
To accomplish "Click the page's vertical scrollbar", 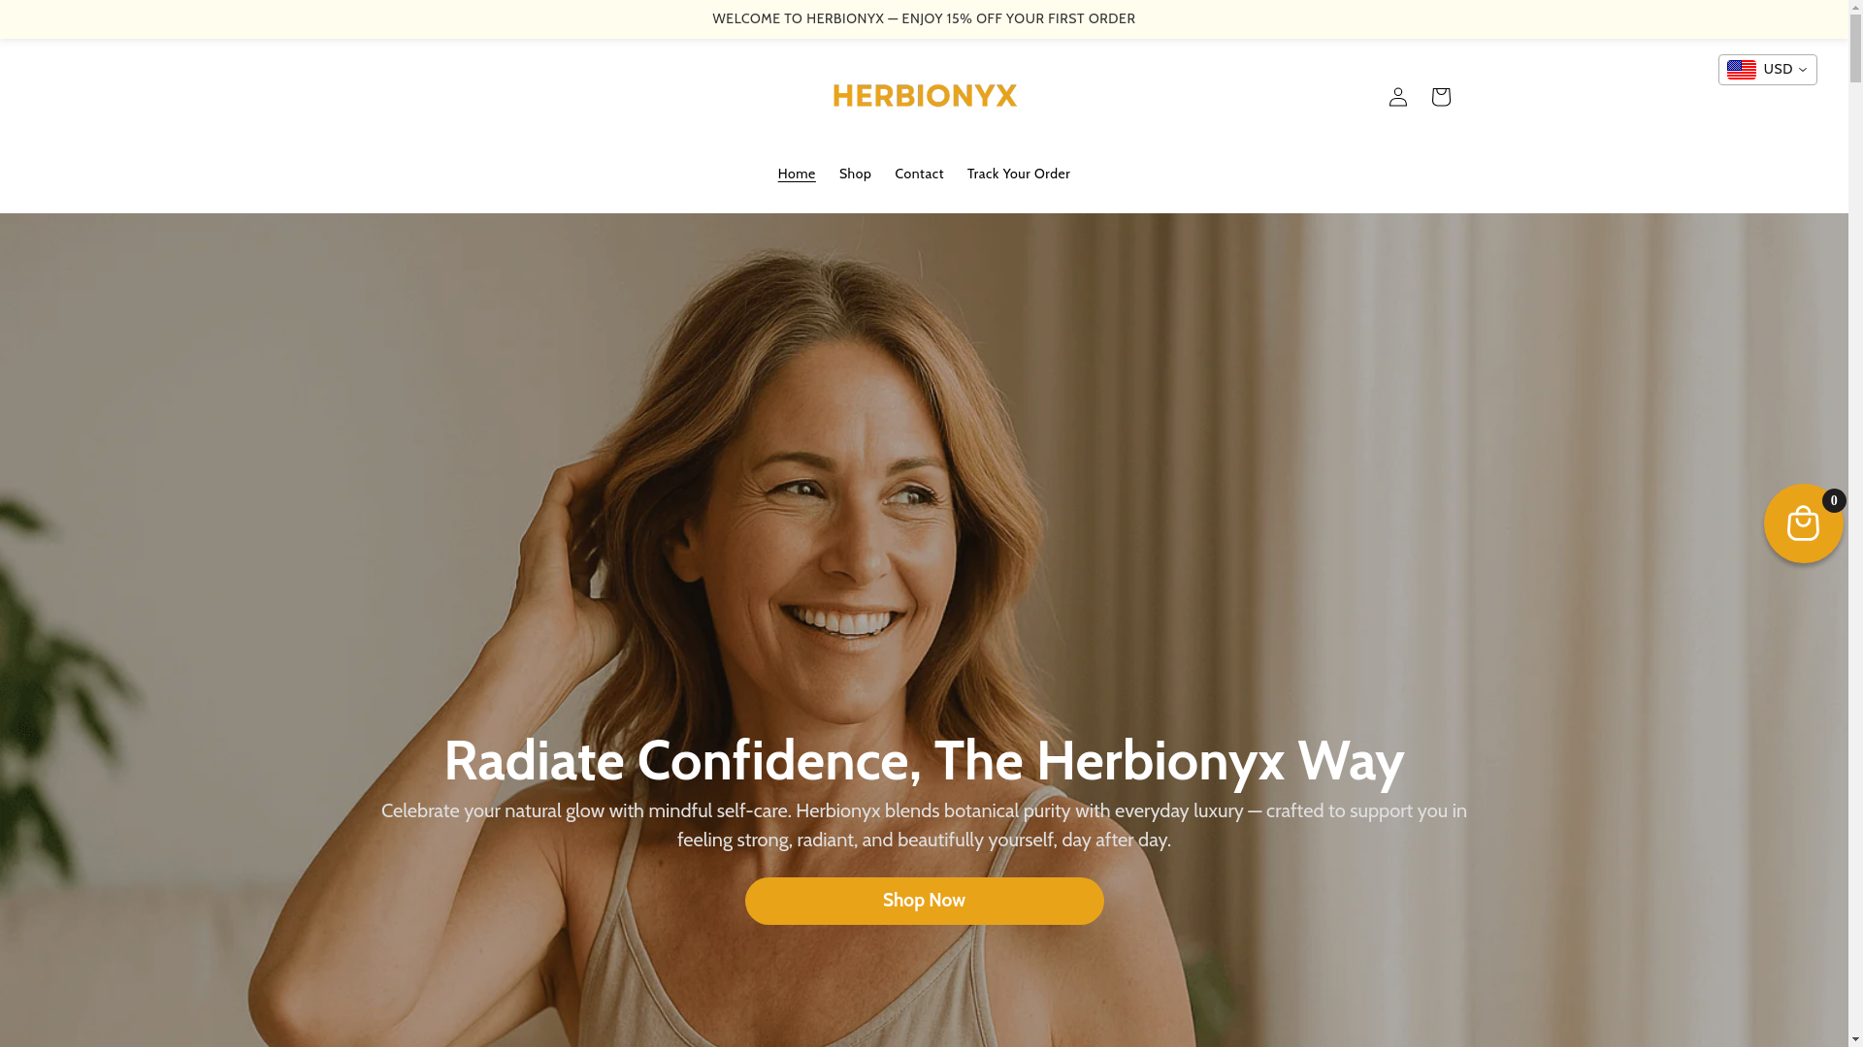I will point(1855,523).
